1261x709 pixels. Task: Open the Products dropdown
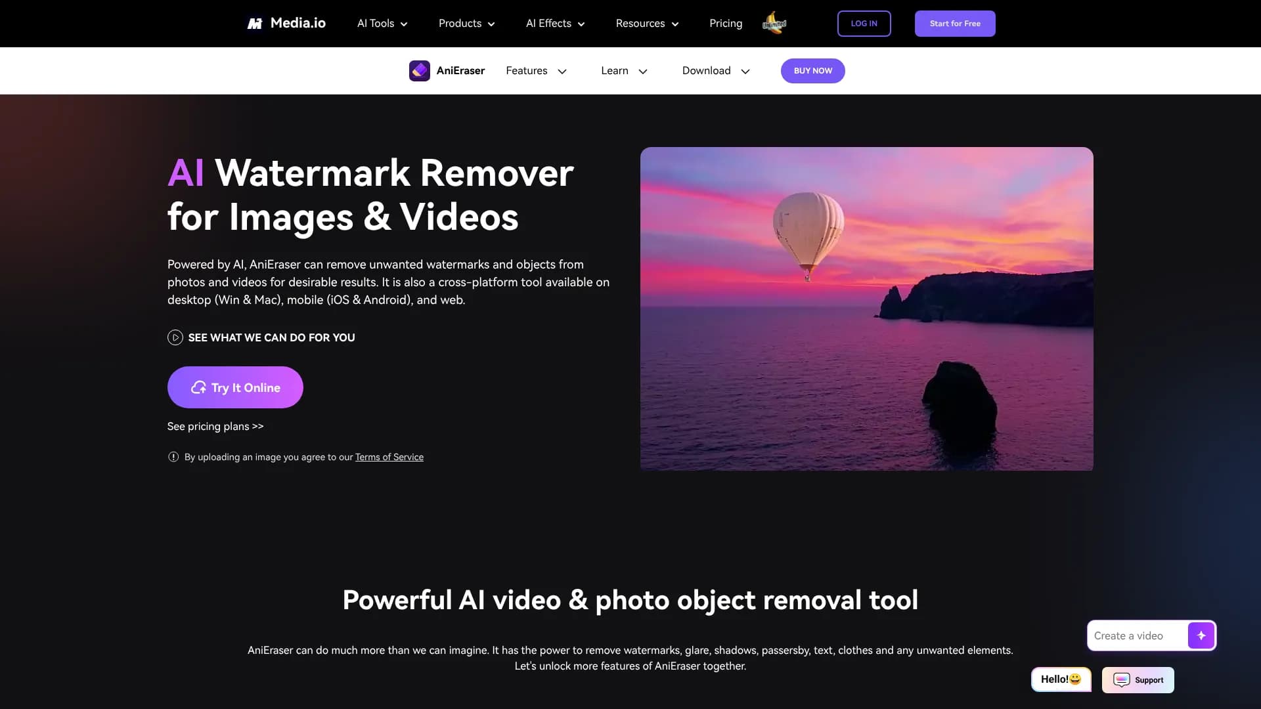(x=466, y=23)
